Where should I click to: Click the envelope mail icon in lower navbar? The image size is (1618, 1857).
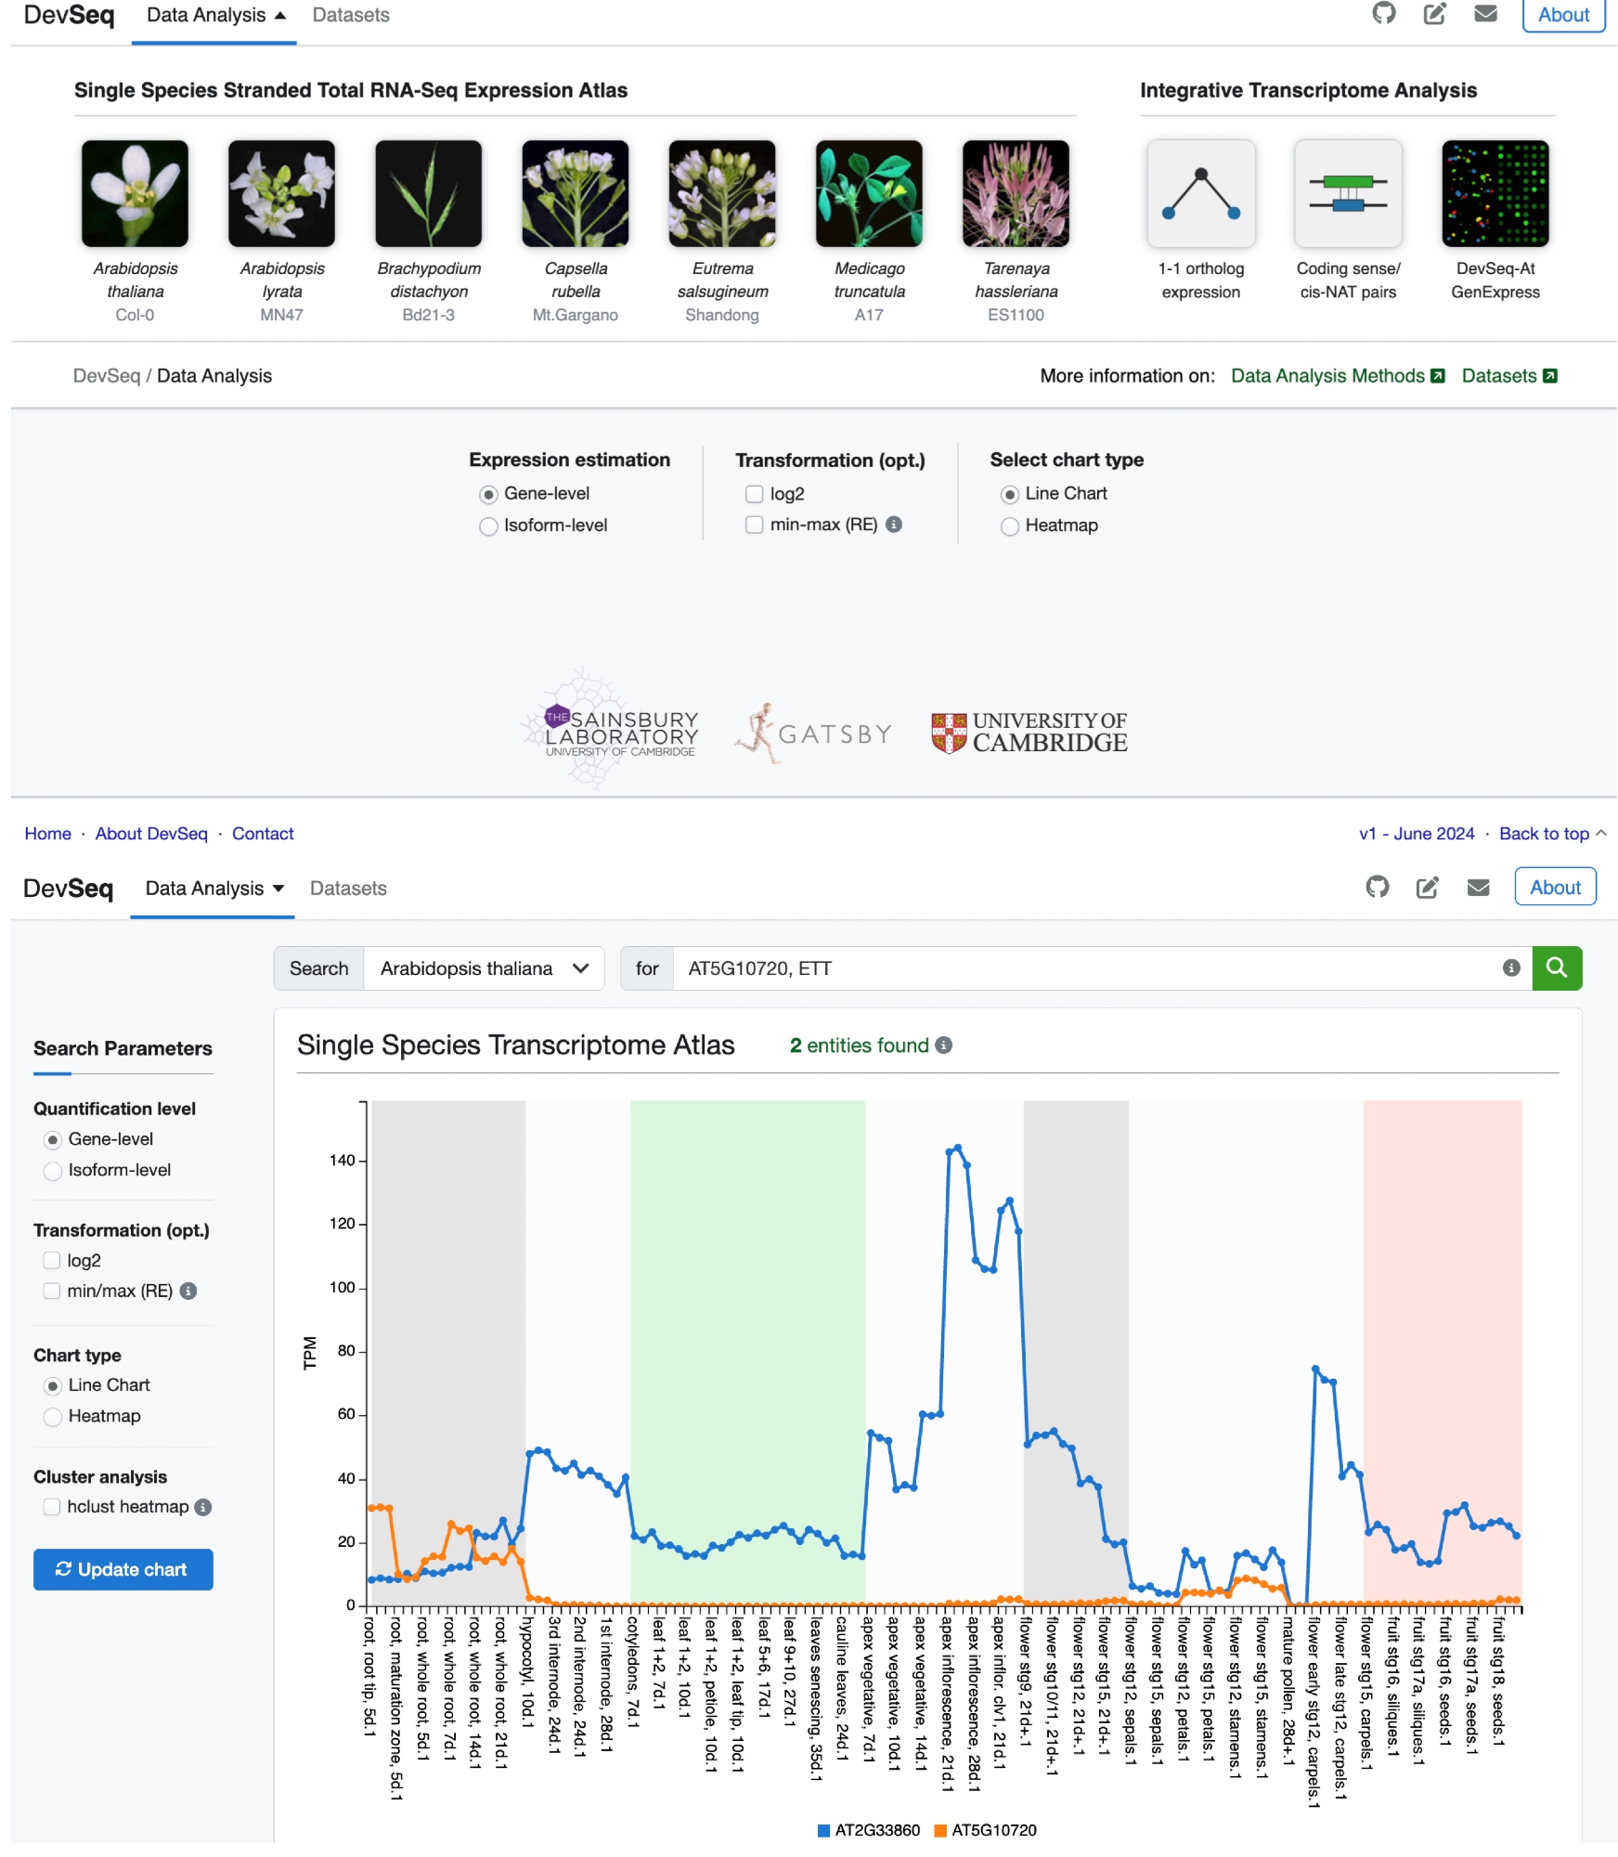tap(1478, 888)
